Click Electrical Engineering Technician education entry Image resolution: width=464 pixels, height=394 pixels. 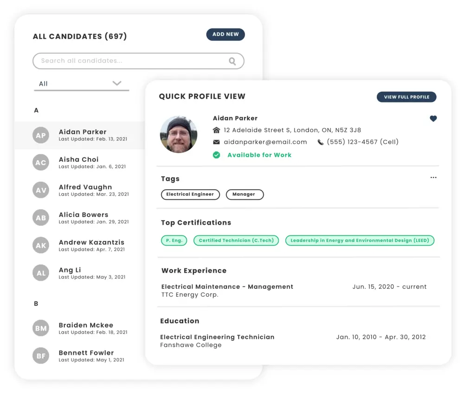[217, 337]
